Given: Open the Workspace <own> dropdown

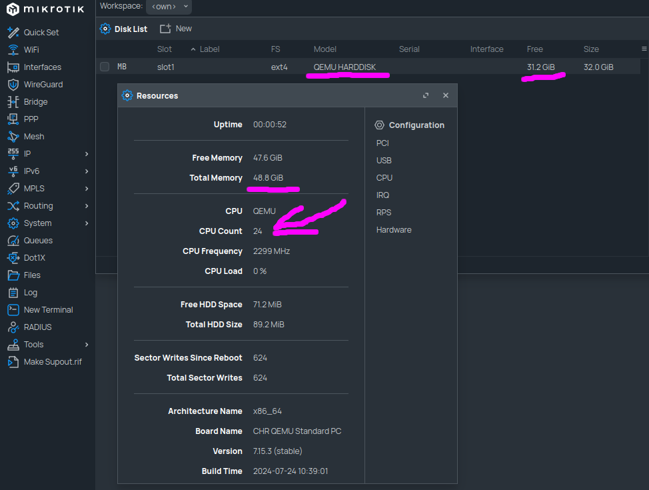Looking at the screenshot, I should coord(169,7).
